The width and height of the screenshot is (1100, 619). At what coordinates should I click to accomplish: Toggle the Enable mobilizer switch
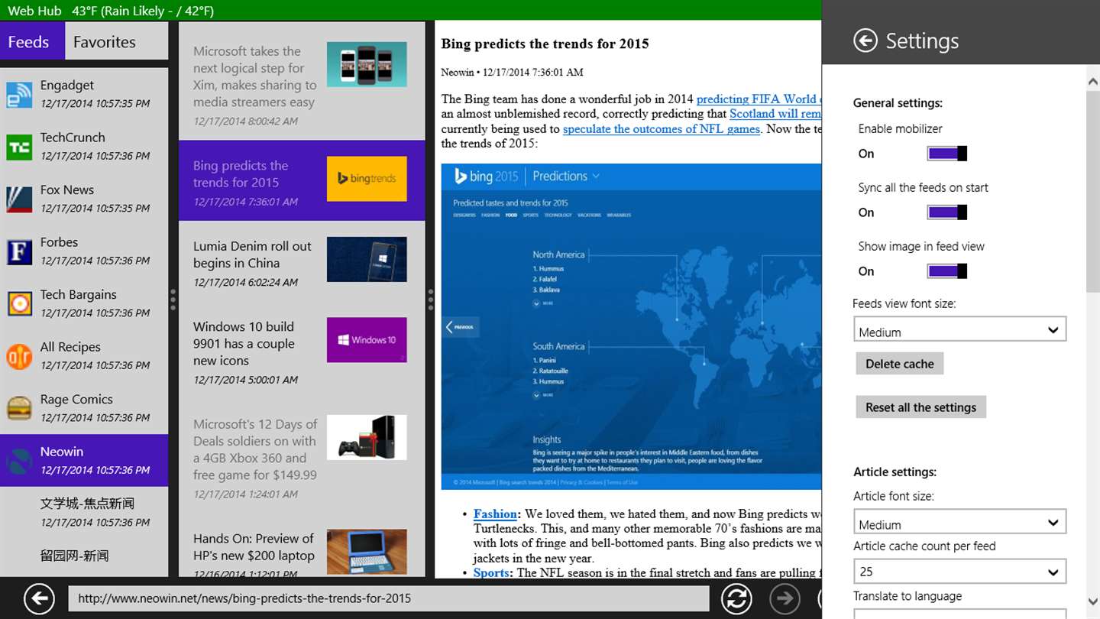tap(947, 154)
